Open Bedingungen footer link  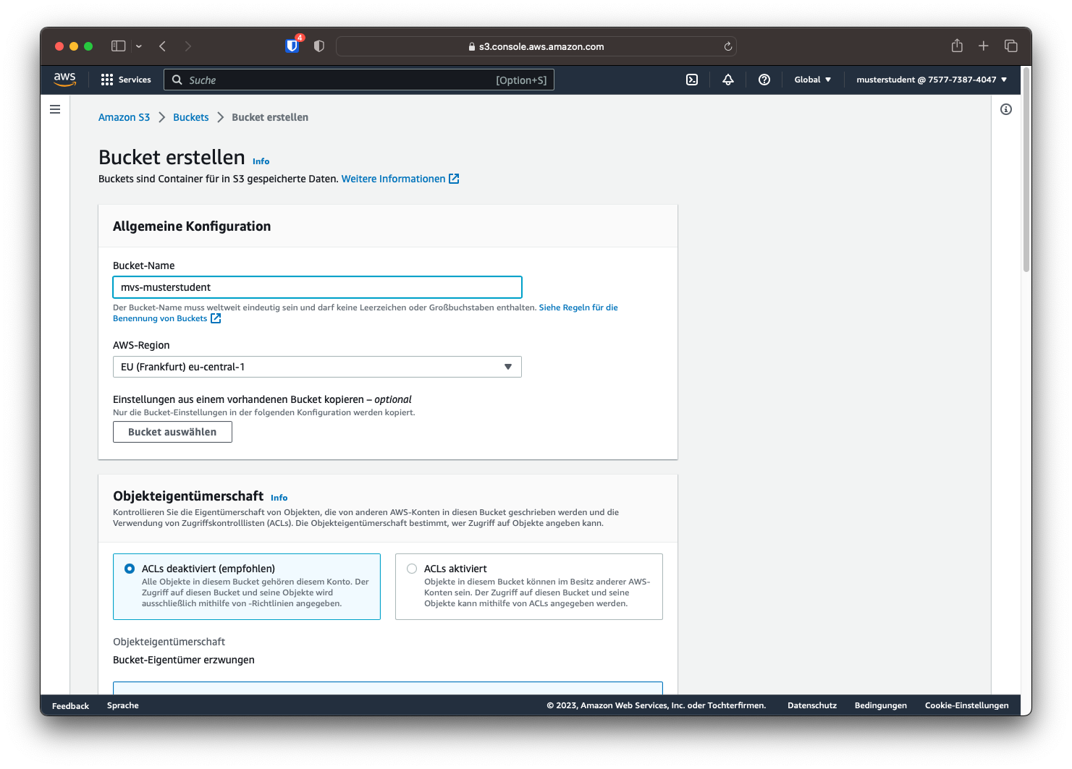point(881,705)
